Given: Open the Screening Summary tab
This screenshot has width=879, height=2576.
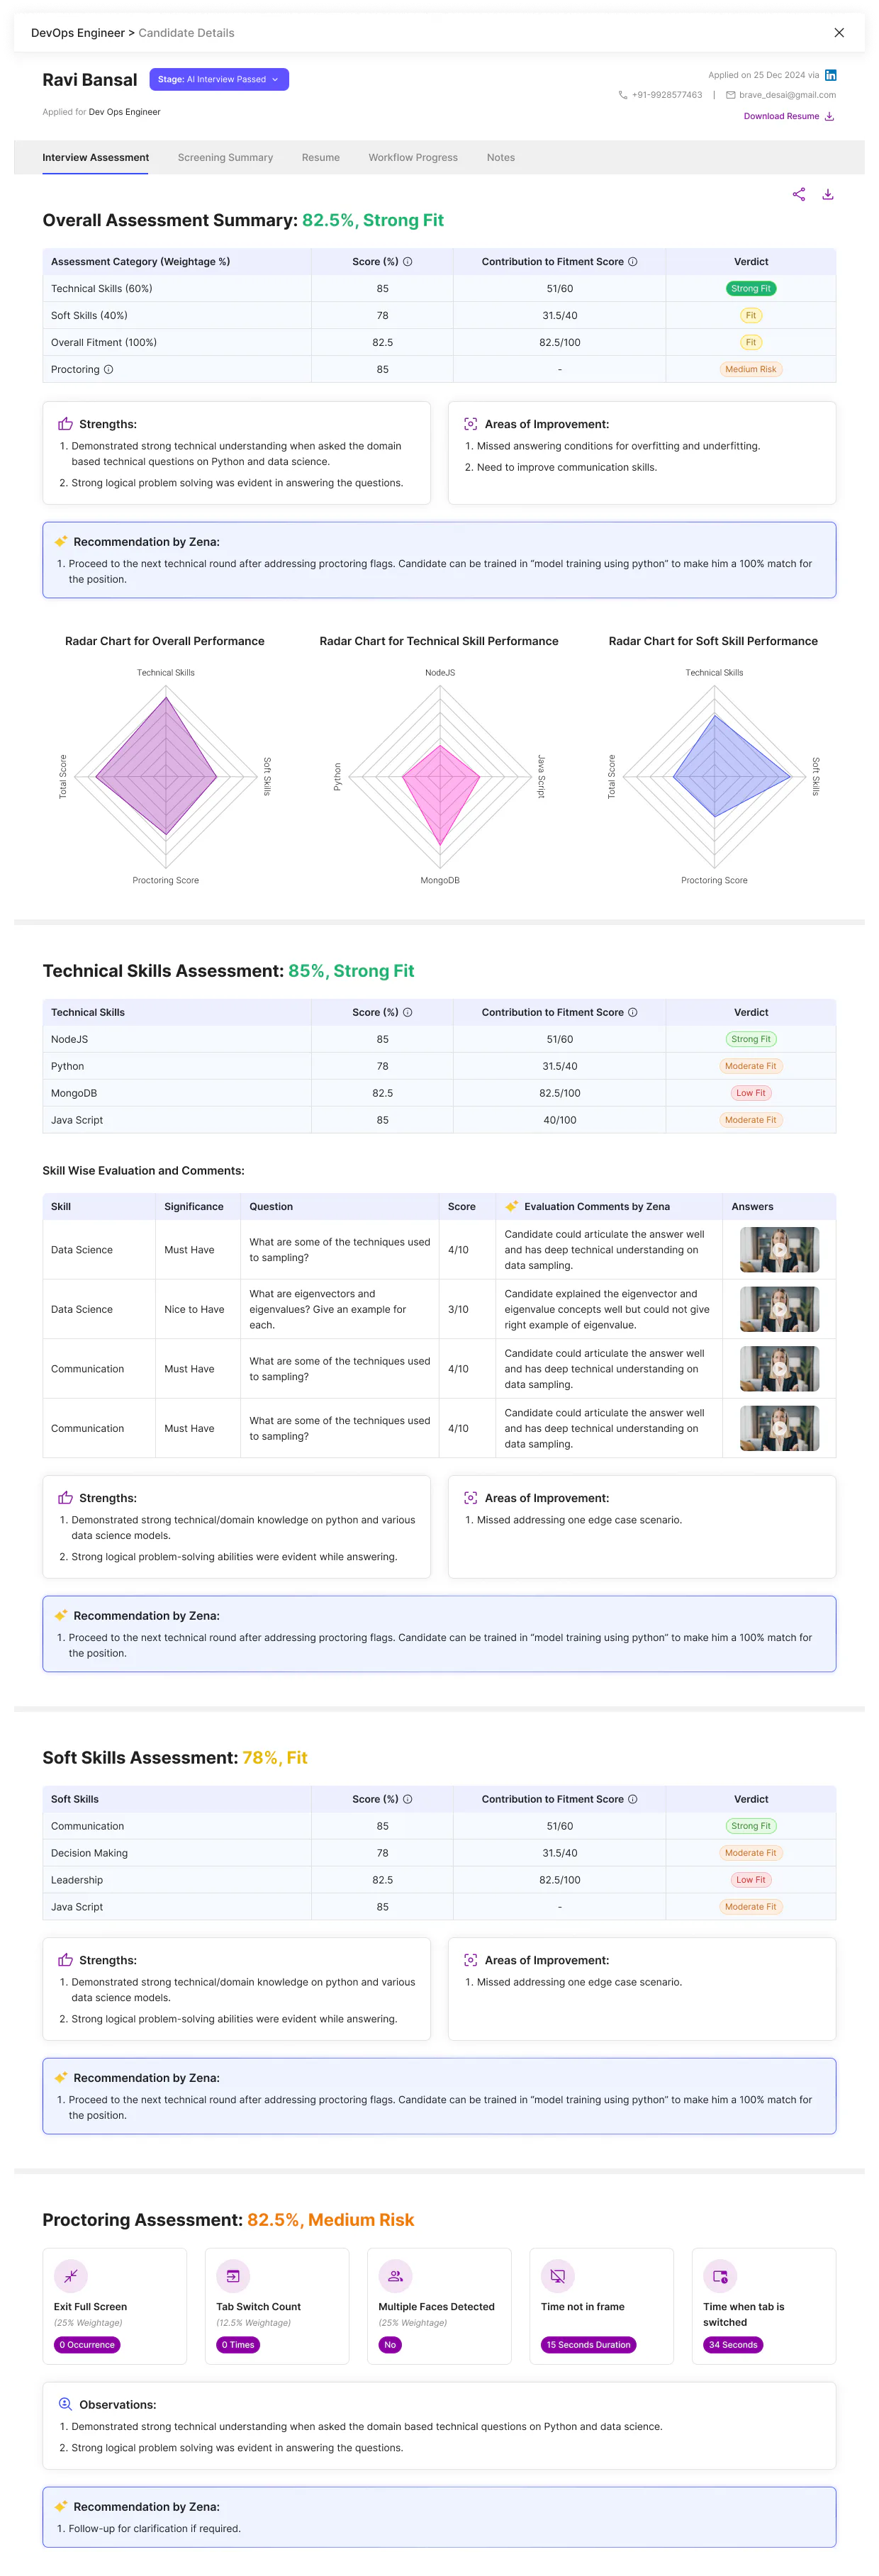Looking at the screenshot, I should click(x=225, y=158).
